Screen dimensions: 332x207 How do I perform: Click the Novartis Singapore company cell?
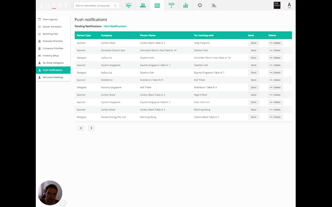click(111, 87)
